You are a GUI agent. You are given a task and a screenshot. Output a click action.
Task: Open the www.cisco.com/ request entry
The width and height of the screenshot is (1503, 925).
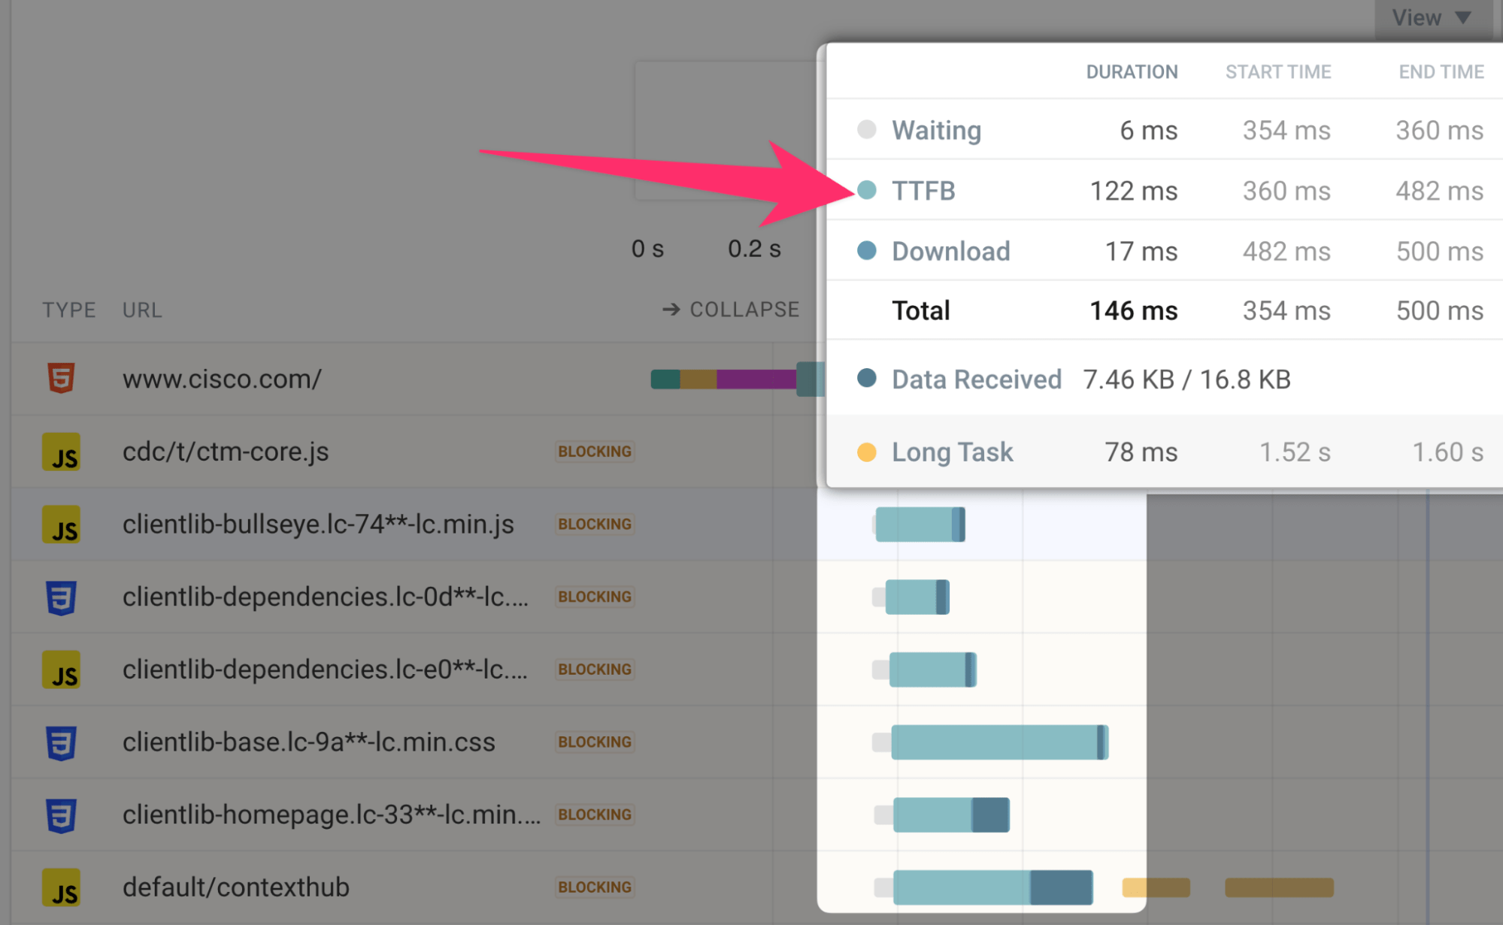pyautogui.click(x=222, y=379)
